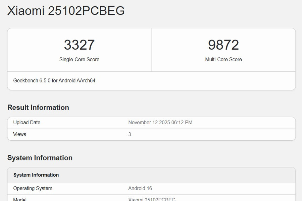Select the Android 16 value
The height and width of the screenshot is (201, 302).
point(140,188)
